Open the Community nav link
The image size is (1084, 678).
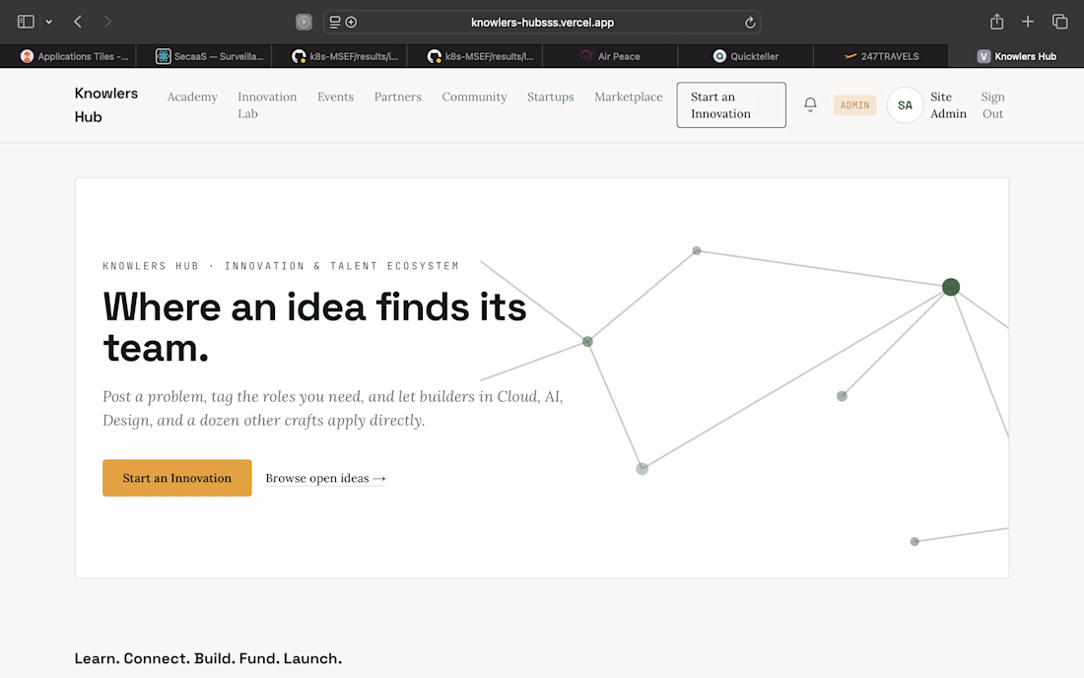(x=474, y=97)
